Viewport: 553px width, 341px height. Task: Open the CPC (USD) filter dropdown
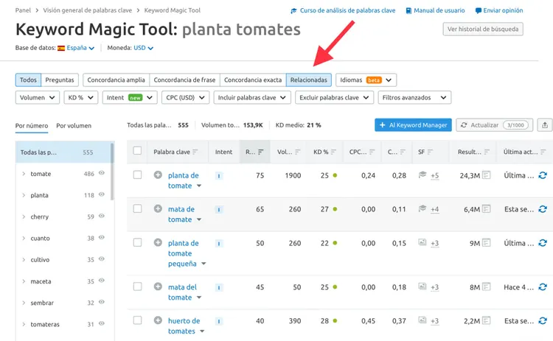pos(186,97)
